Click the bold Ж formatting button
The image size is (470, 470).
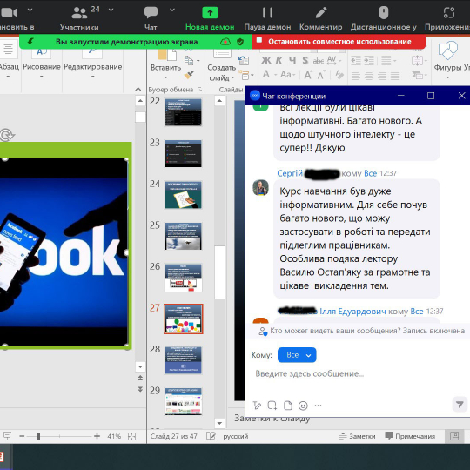click(265, 60)
